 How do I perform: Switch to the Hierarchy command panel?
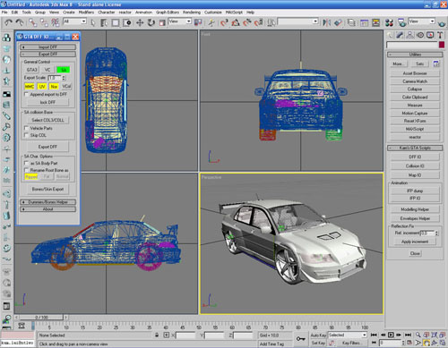(x=410, y=35)
